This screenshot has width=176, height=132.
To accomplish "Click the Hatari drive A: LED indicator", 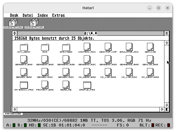I will click(x=14, y=125).
